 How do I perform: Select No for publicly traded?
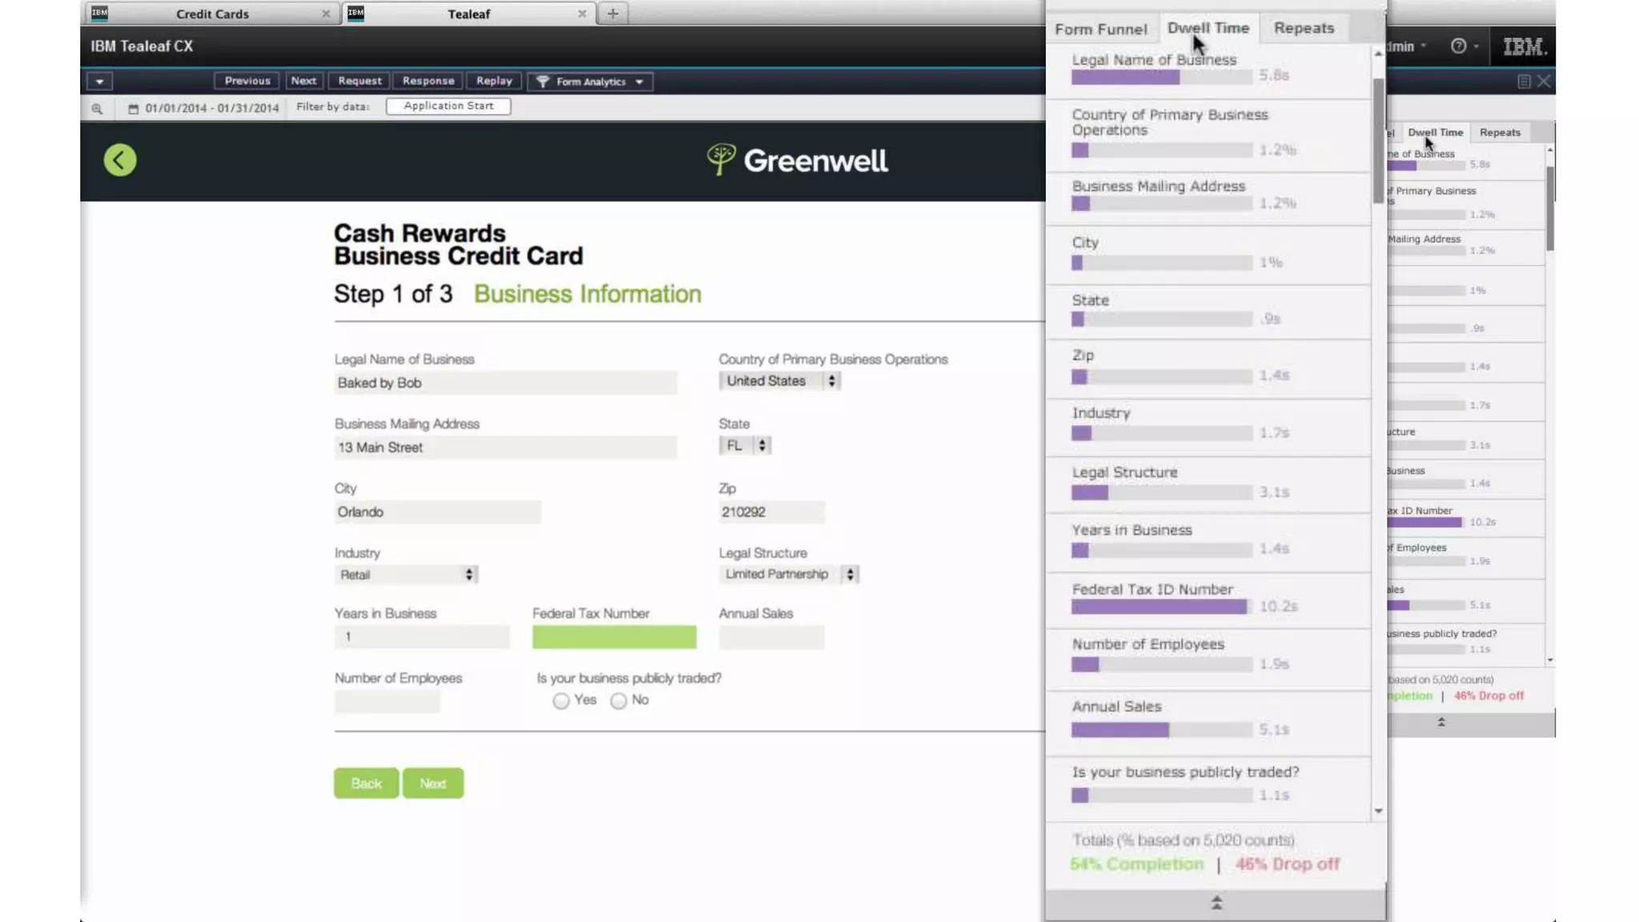(x=619, y=701)
